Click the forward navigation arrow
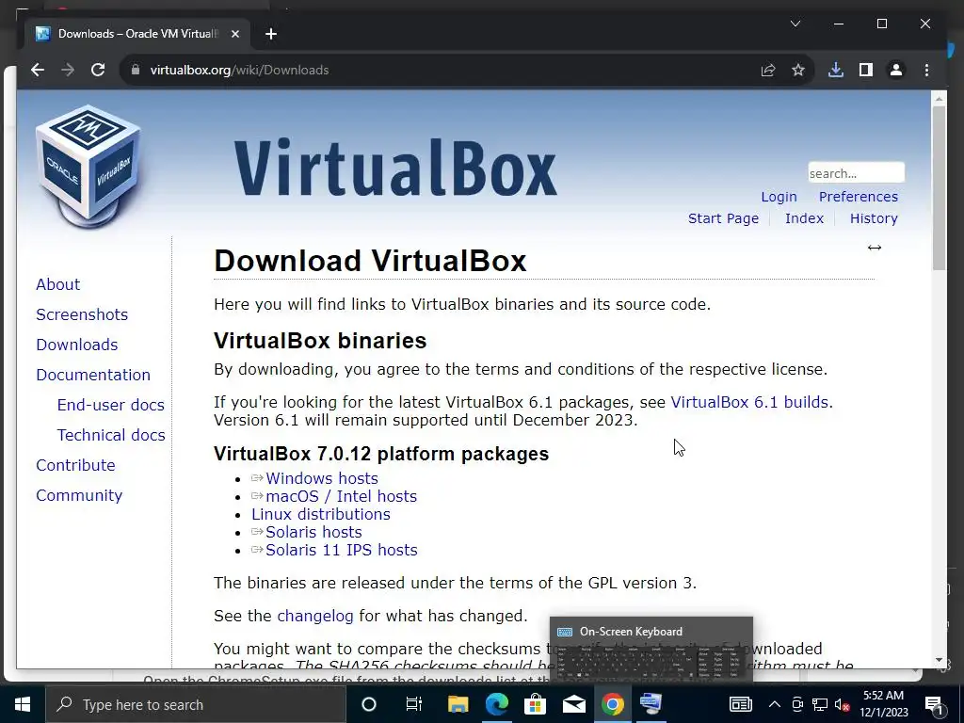Screen dimensions: 964x723 [x=68, y=70]
